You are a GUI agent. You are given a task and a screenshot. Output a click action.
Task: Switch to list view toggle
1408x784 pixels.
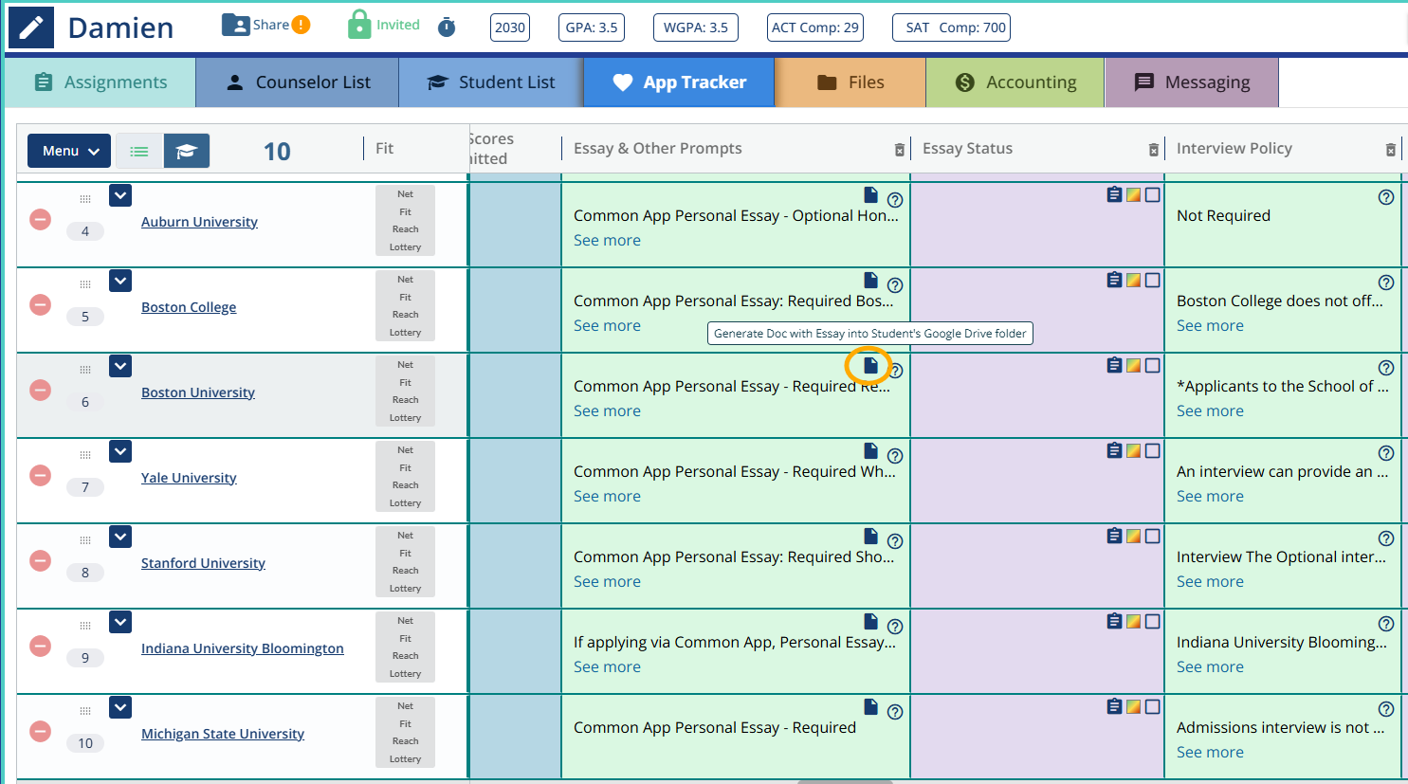[x=139, y=151]
